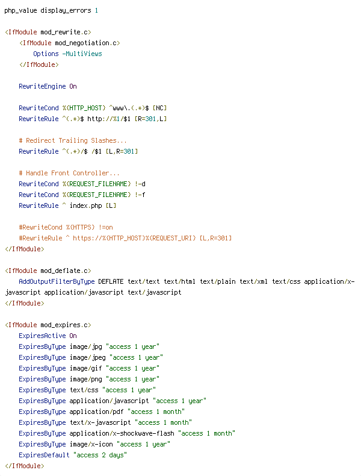Click the commented https RewriteRule line
The height and width of the screenshot is (476, 361).
tap(125, 238)
